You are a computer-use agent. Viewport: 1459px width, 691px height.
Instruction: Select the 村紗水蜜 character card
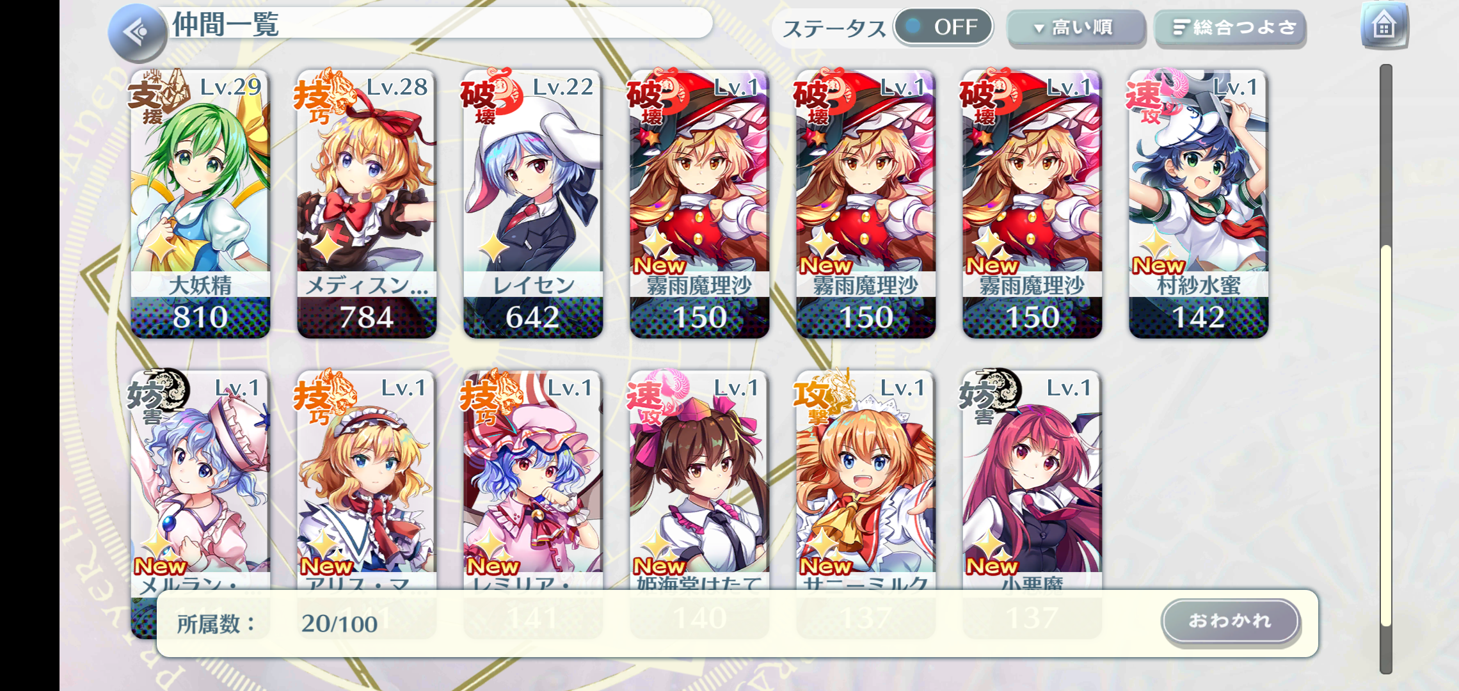click(x=1199, y=203)
